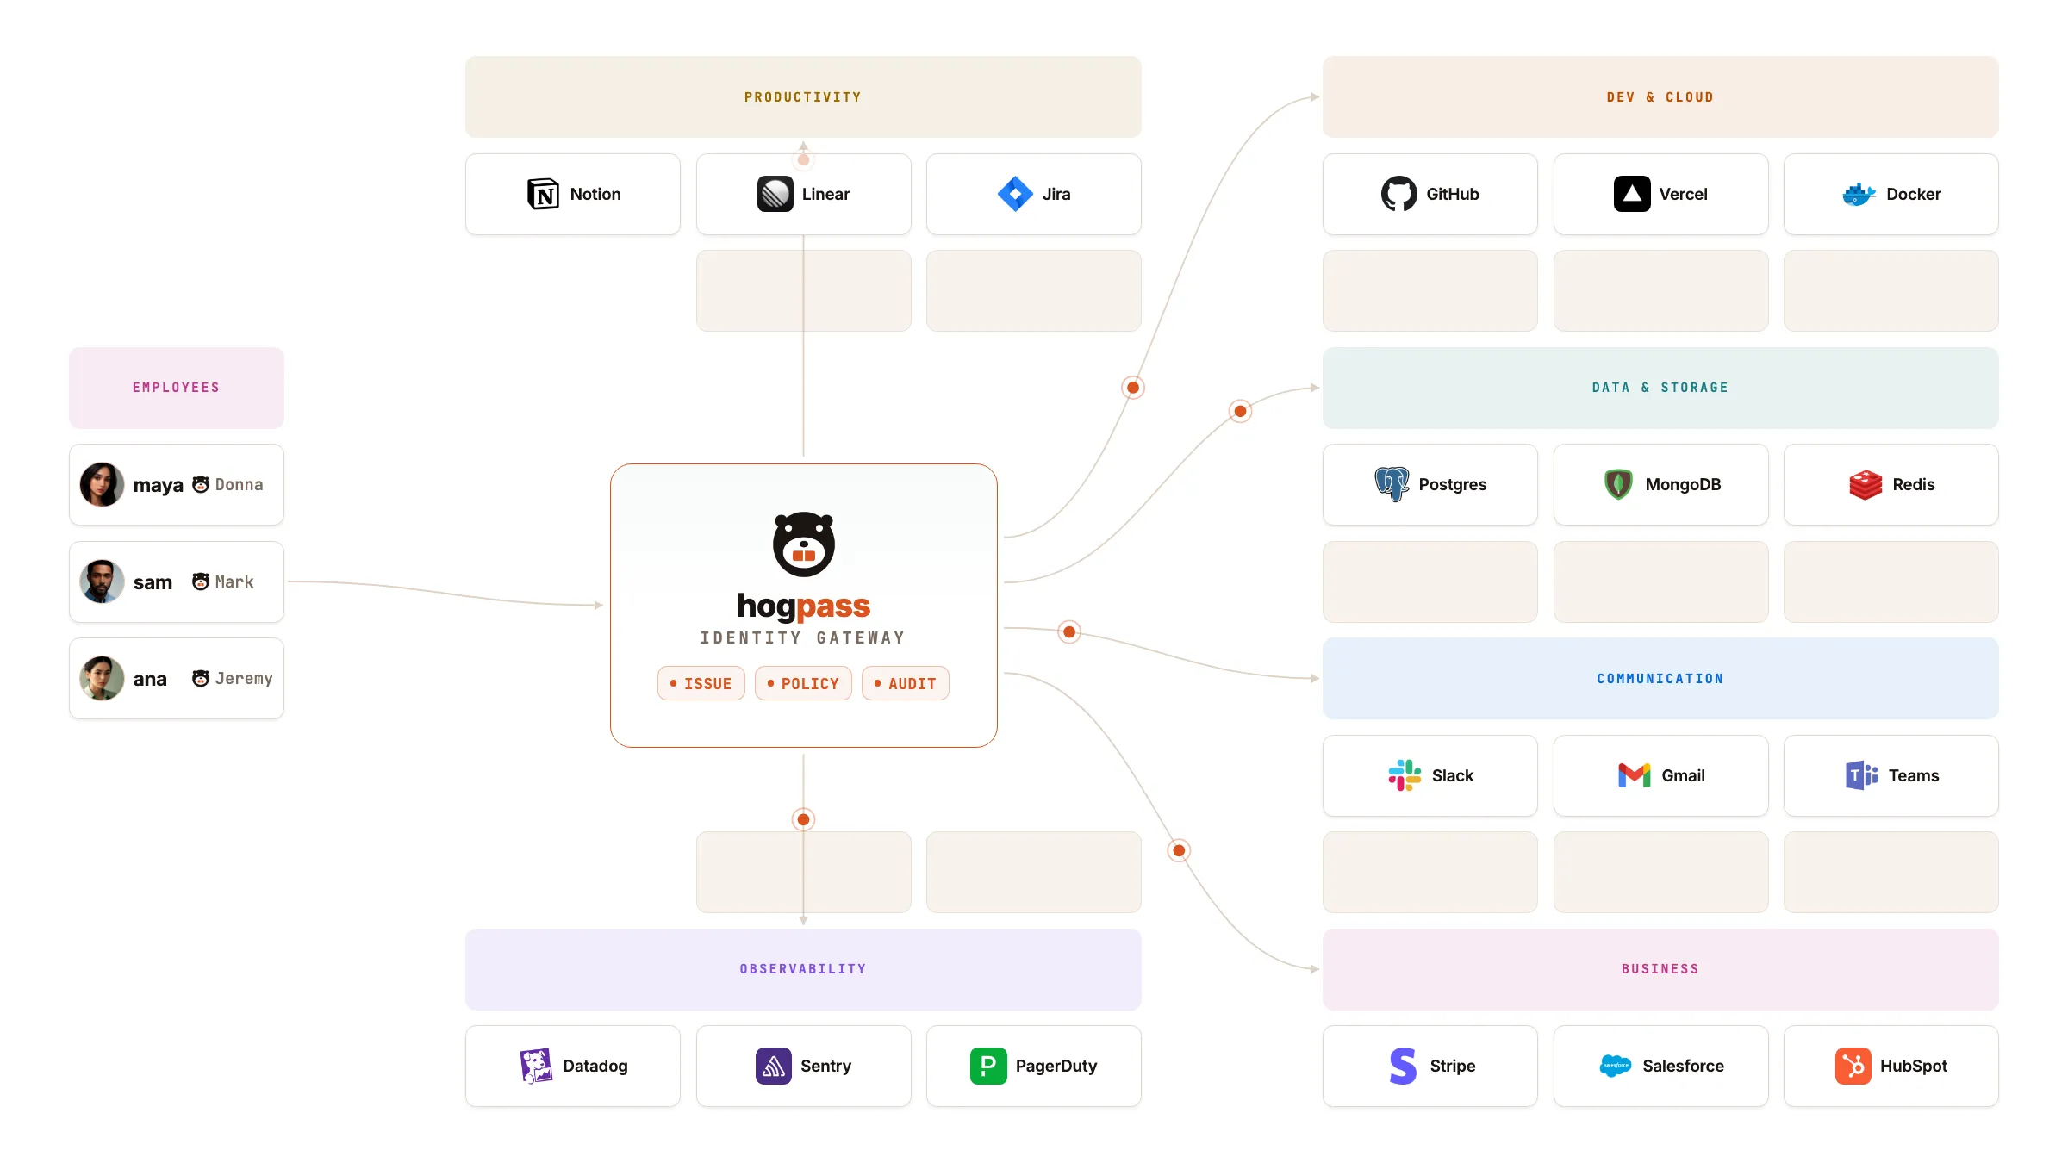The image size is (2068, 1163).
Task: Click the hog icon beside Jeremy
Action: click(x=201, y=678)
